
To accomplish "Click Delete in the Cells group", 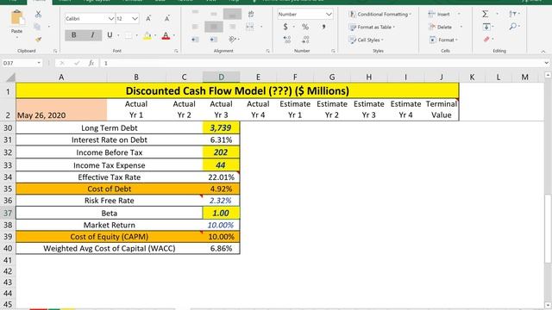I will pyautogui.click(x=441, y=27).
